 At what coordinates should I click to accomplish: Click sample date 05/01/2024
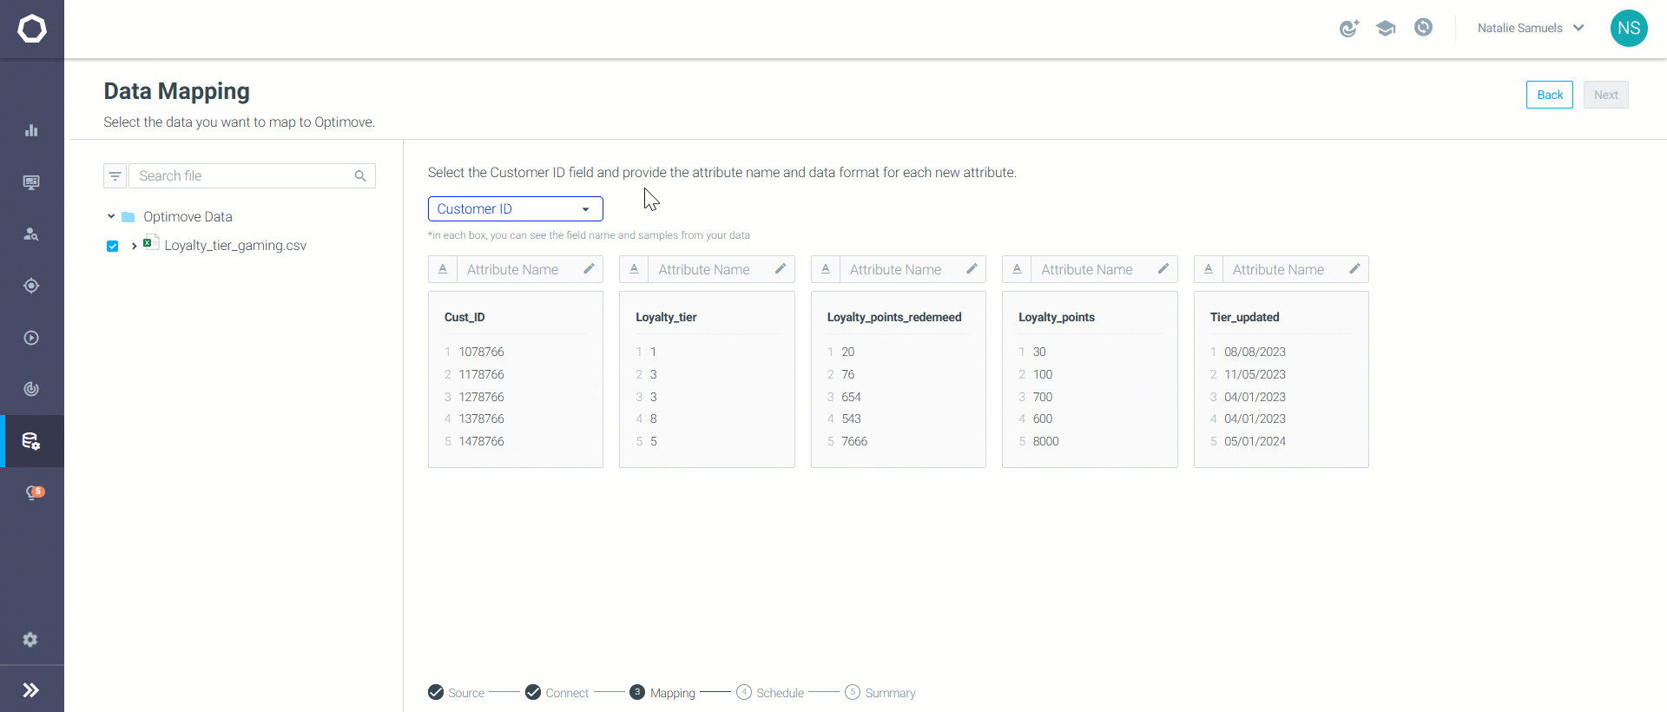[1255, 441]
